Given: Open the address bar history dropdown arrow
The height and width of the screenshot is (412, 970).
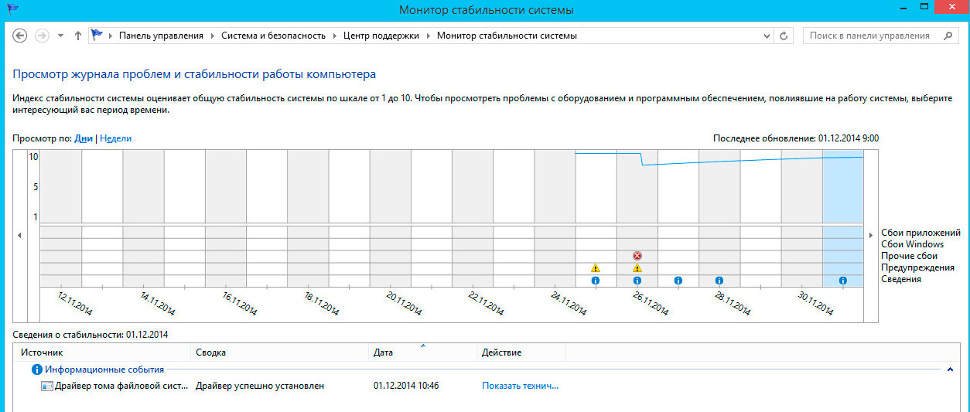Looking at the screenshot, I should point(767,36).
